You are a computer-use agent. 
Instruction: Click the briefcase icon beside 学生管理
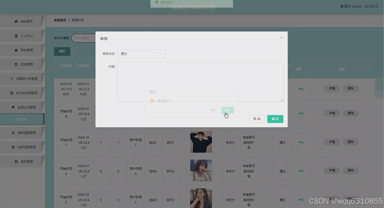tap(16, 50)
